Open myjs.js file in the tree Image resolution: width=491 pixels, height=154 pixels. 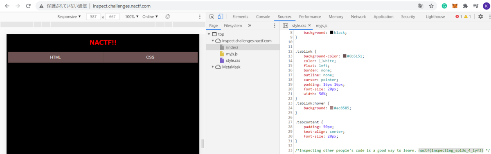pyautogui.click(x=232, y=54)
